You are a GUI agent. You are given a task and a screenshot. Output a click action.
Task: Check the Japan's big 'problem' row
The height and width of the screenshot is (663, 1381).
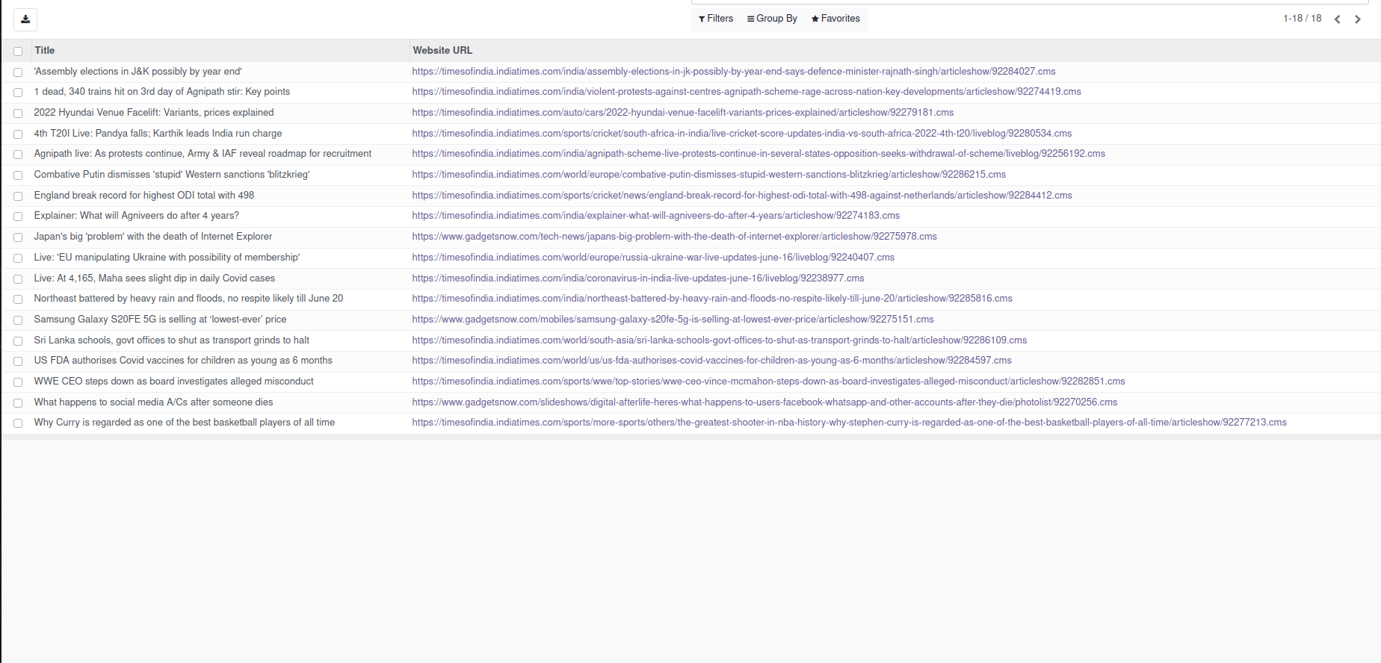[18, 237]
